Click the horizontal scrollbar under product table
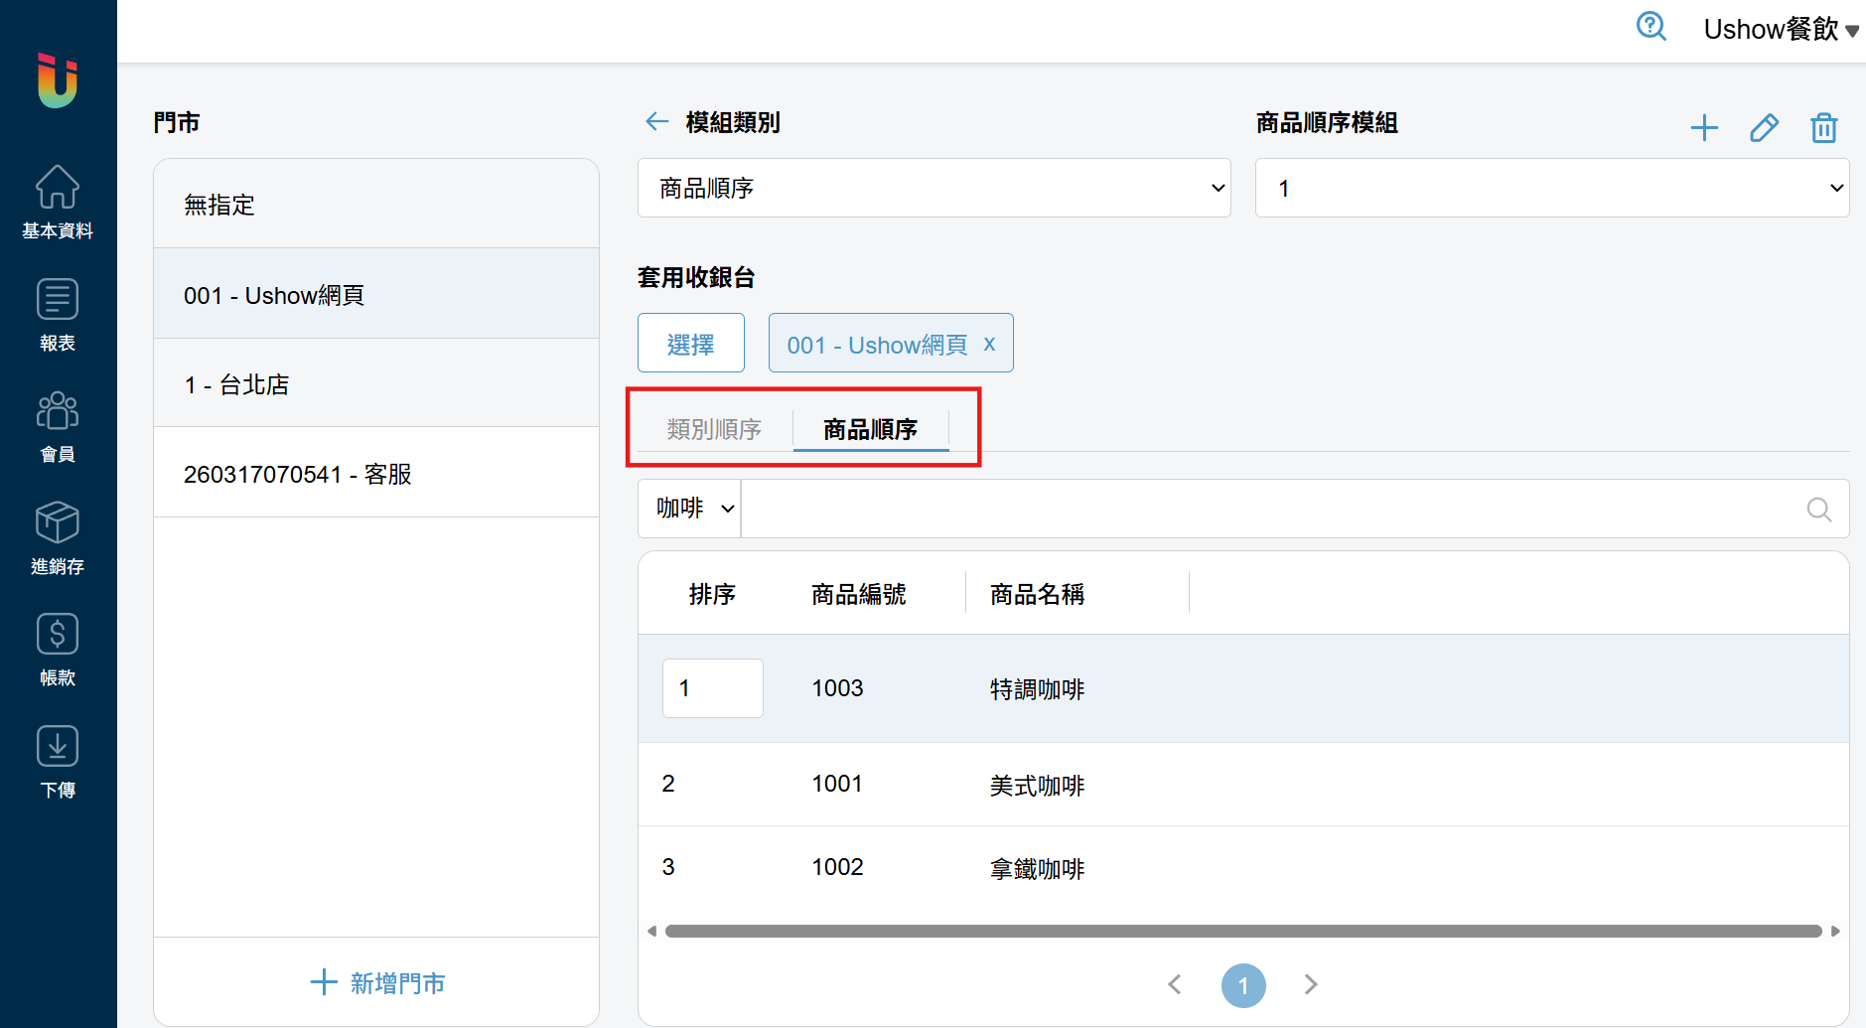Screen dimensions: 1866x1028 (1243, 931)
